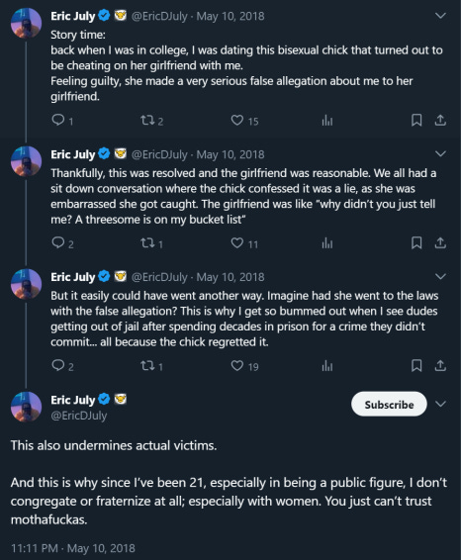The image size is (461, 560).
Task: Open options chevron beside Subscribe button
Action: pyautogui.click(x=441, y=404)
